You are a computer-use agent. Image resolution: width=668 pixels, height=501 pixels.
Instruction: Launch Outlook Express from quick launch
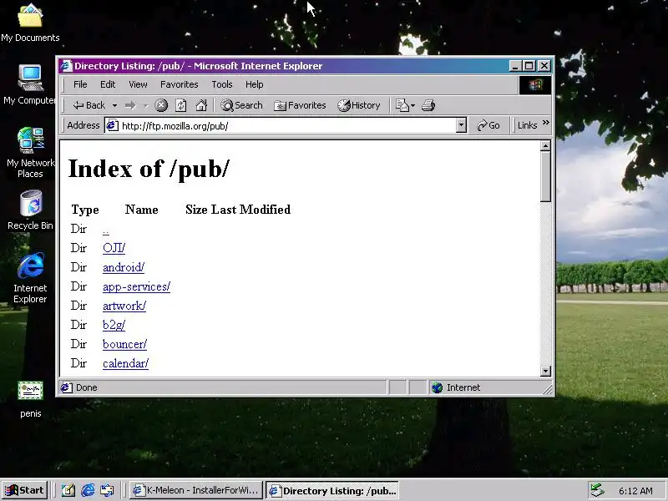(x=107, y=490)
